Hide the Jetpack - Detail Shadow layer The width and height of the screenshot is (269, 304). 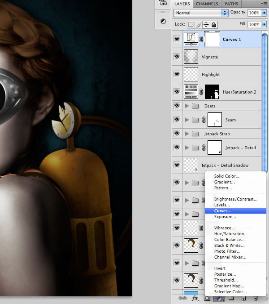(177, 165)
